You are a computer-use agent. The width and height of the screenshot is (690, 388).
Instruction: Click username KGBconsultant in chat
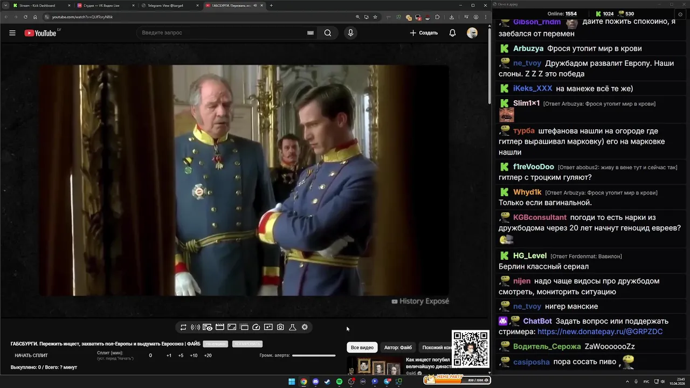pos(540,218)
